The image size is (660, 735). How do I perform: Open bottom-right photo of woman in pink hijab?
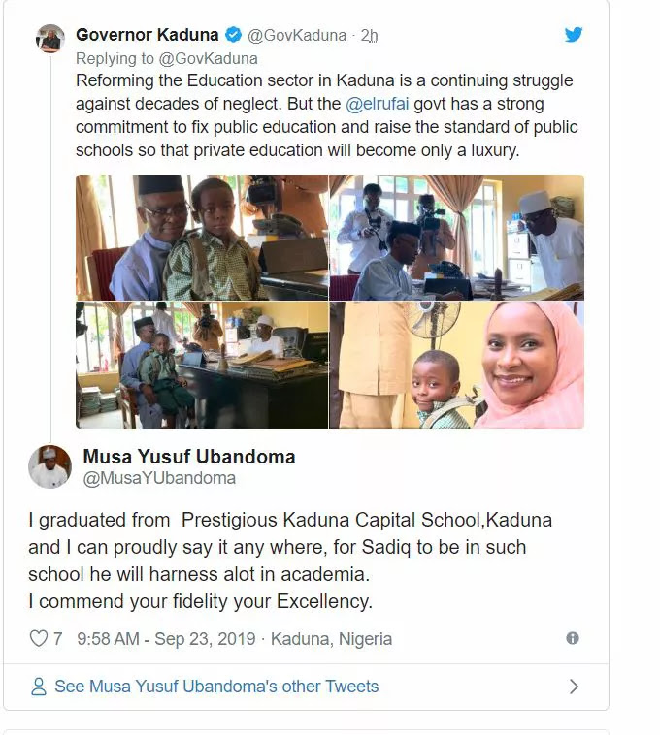tap(457, 365)
